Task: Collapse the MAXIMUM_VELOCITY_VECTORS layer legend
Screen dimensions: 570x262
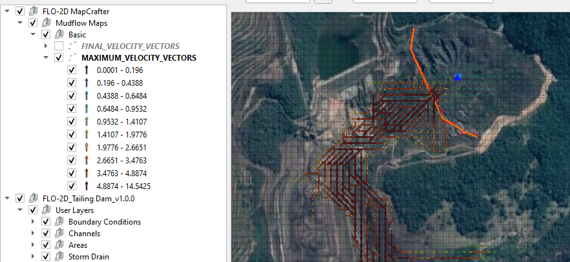Action: (46, 57)
